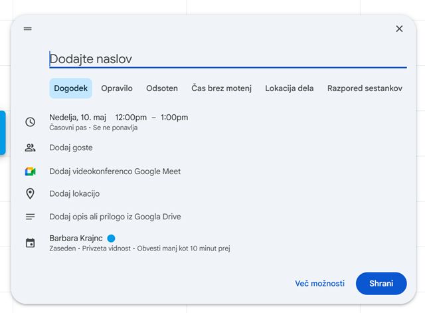Open Več možnosti for more options
The image size is (425, 313).
(320, 284)
